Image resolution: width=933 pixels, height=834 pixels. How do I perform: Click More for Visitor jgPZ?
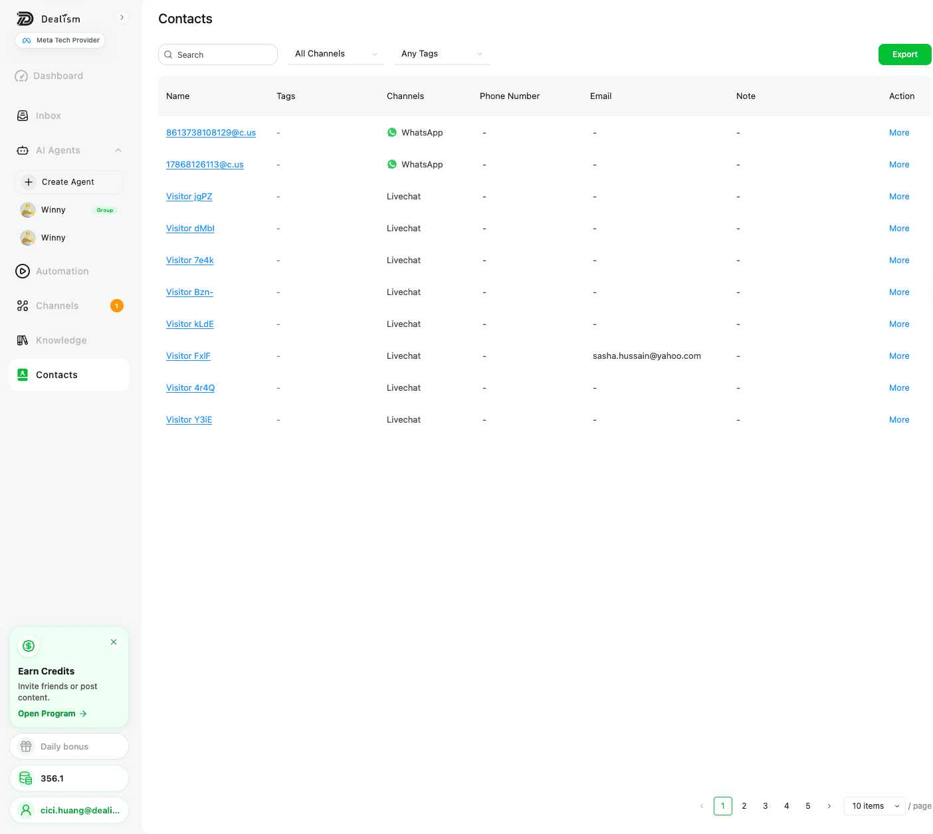pos(899,197)
